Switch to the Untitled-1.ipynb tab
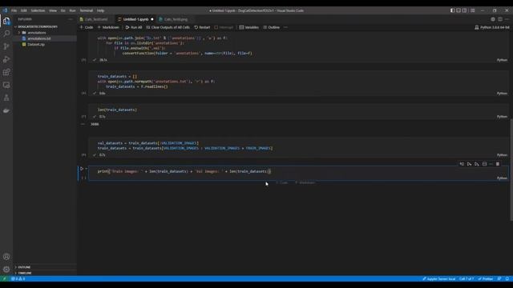Screen dimensions: 513x288 [x=135, y=19]
